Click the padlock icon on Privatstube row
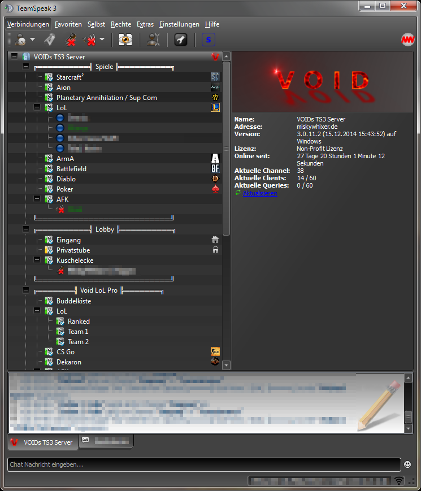This screenshot has height=491, width=421. (215, 250)
